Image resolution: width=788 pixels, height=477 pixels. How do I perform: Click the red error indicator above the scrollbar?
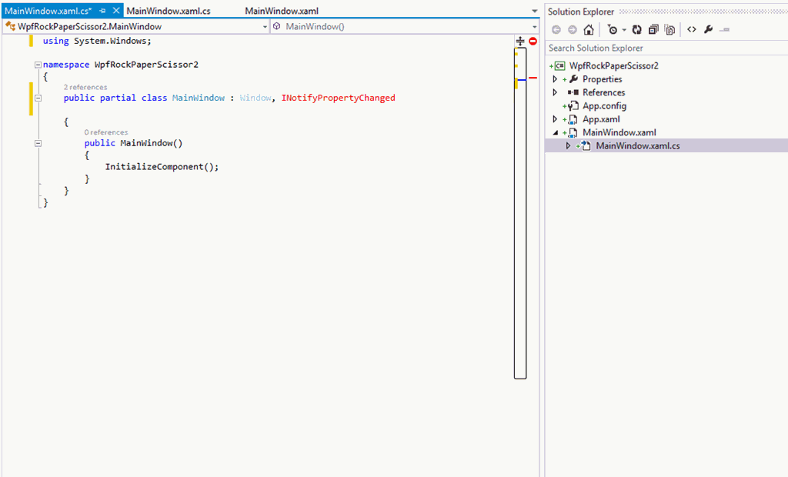[x=533, y=41]
